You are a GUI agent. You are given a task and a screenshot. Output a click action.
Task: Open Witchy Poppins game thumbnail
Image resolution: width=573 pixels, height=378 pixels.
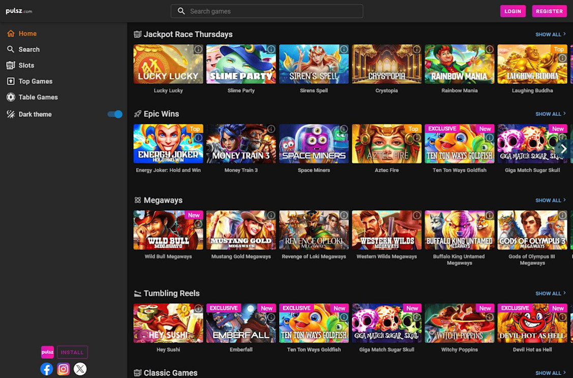pos(459,323)
